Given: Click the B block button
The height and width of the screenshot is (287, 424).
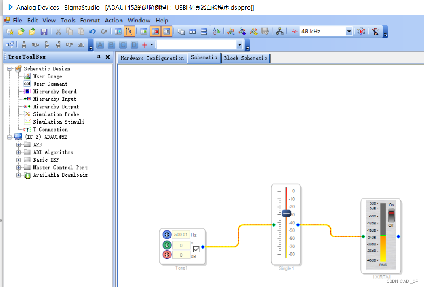Looking at the screenshot, I should pos(112,45).
